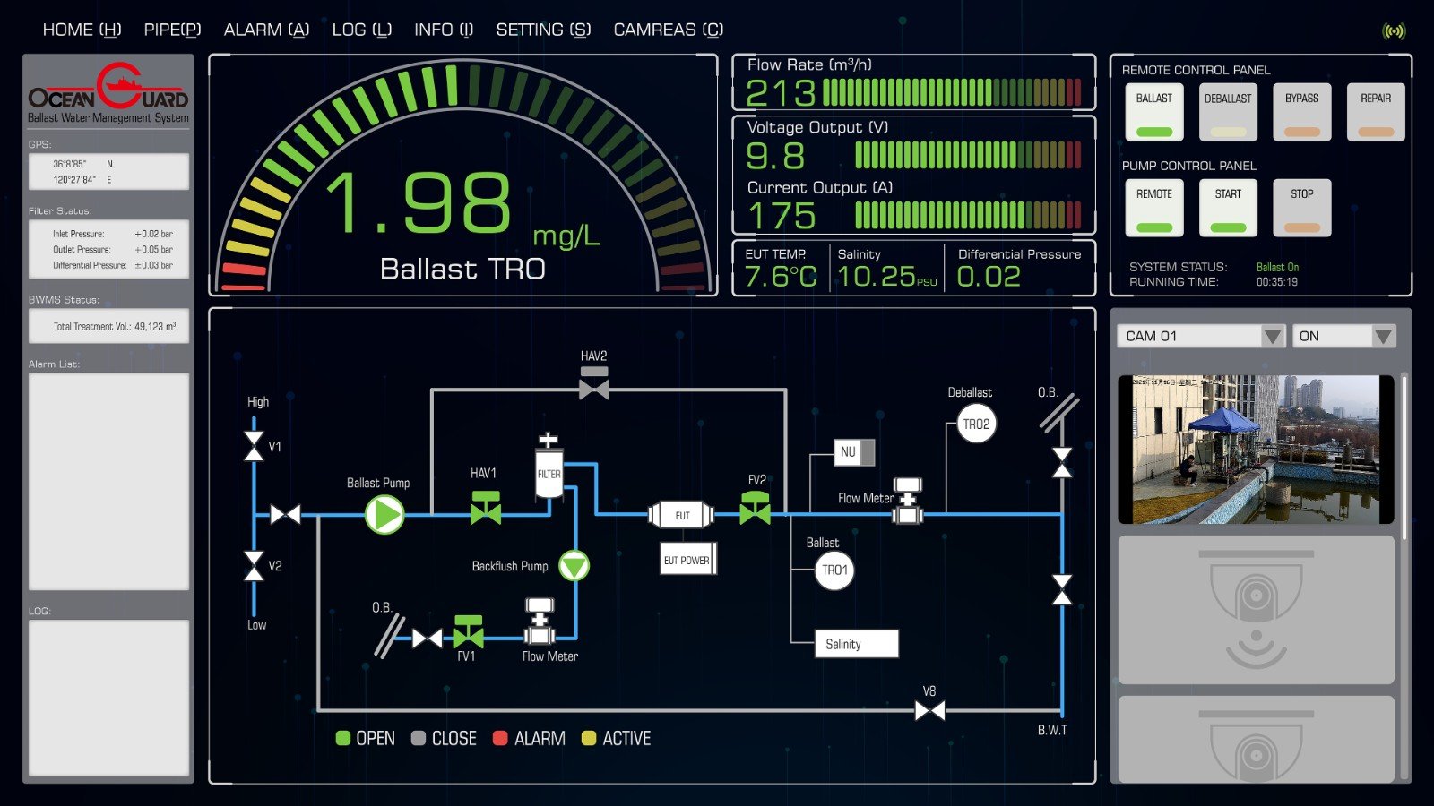This screenshot has height=806, width=1434.
Task: Toggle the DEBALLAST mode button
Action: click(1228, 112)
